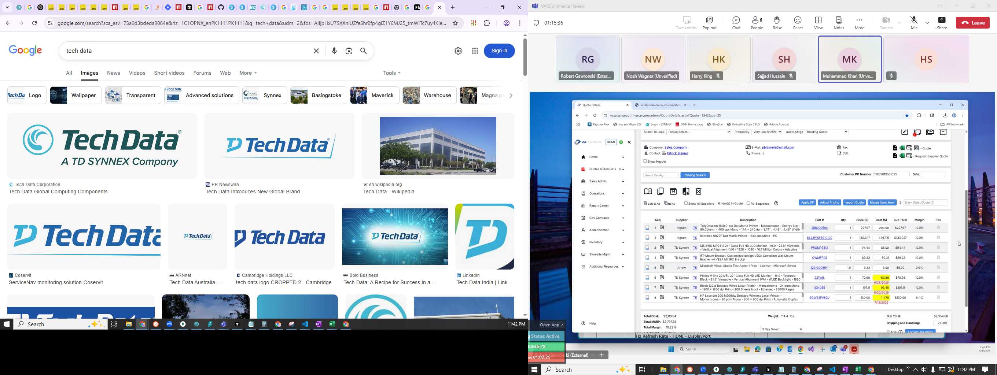Switch to News tab in Google
The width and height of the screenshot is (997, 375).
click(x=113, y=73)
